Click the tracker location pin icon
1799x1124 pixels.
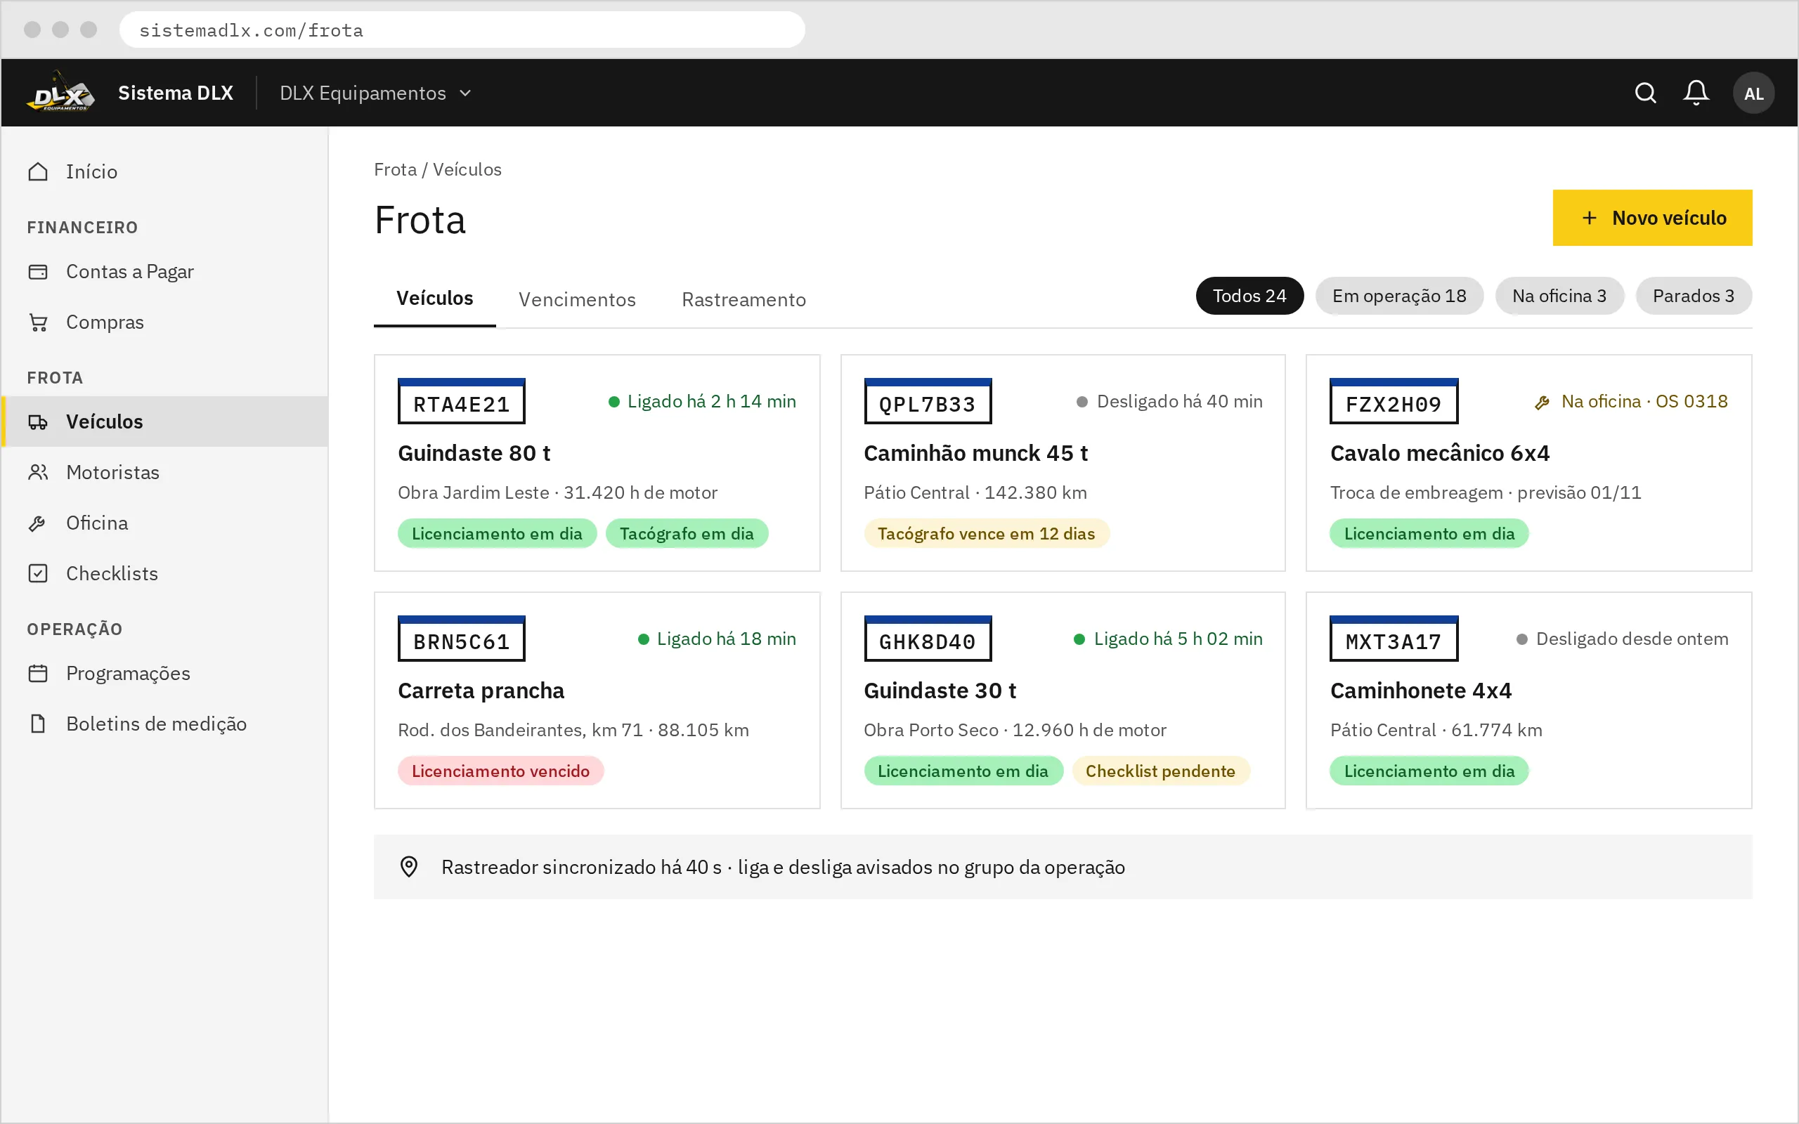coord(409,867)
